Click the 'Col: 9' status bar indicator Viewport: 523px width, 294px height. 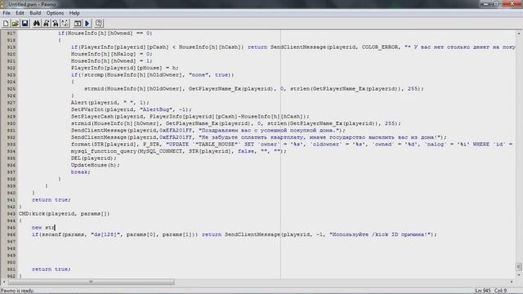point(500,291)
